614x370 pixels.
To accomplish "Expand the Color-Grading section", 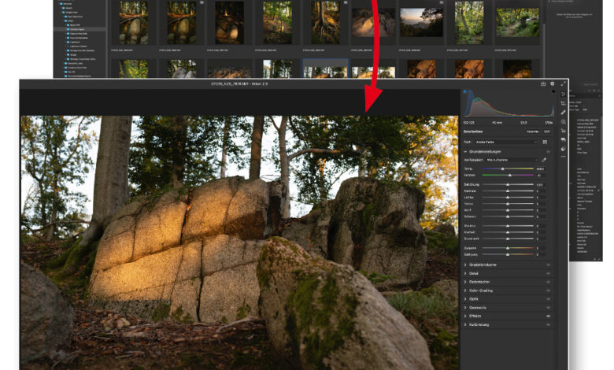I will click(x=483, y=290).
